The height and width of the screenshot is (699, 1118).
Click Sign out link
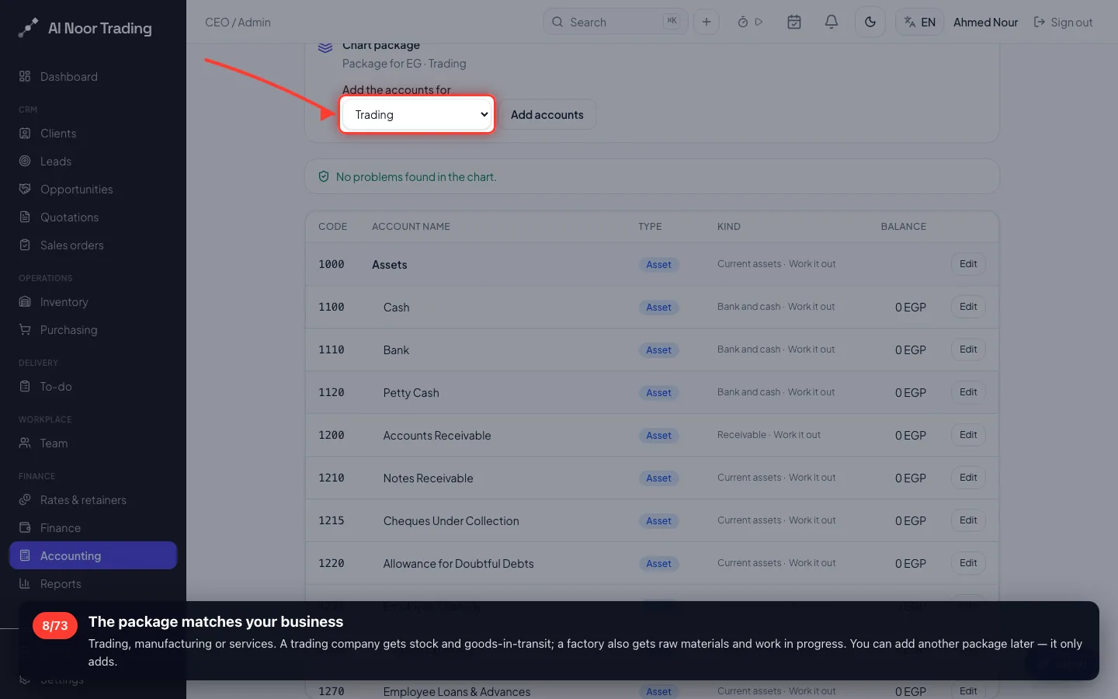tap(1063, 22)
